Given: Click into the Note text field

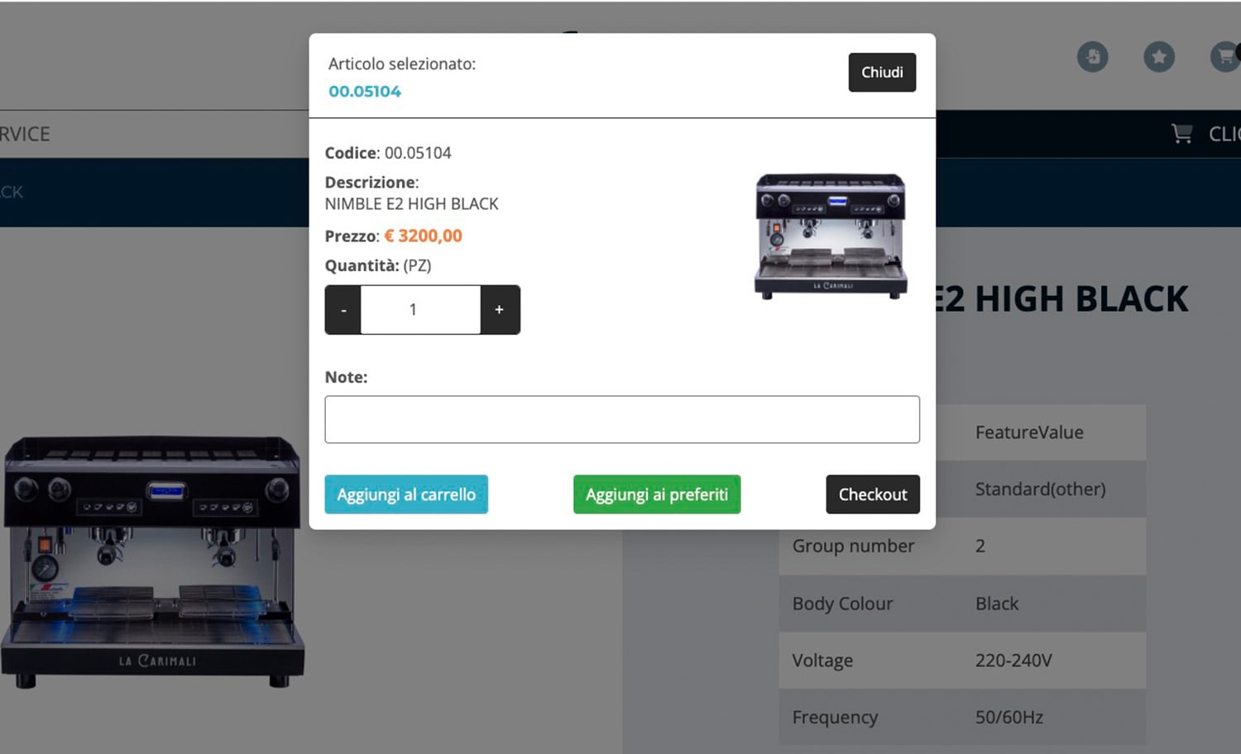Looking at the screenshot, I should [621, 419].
